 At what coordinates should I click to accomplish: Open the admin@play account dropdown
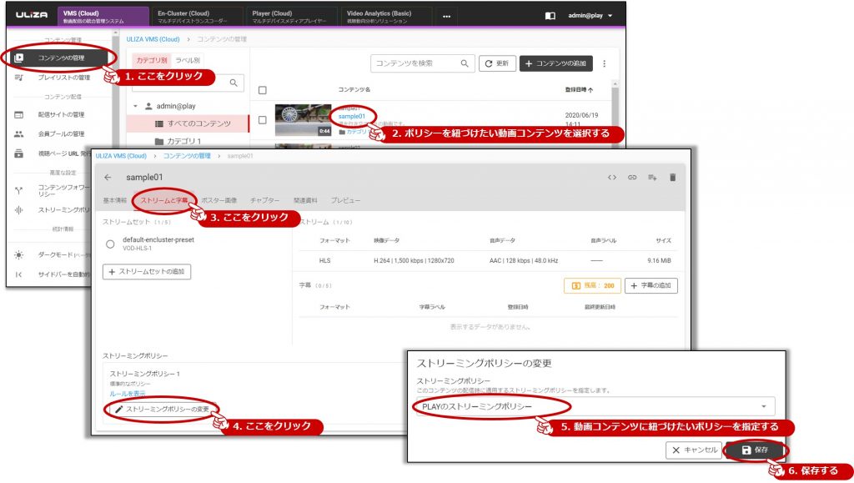pos(590,16)
